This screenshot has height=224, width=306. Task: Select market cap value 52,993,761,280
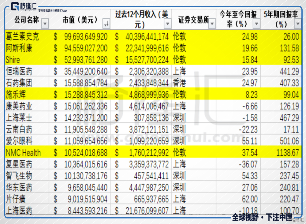coord(86,60)
